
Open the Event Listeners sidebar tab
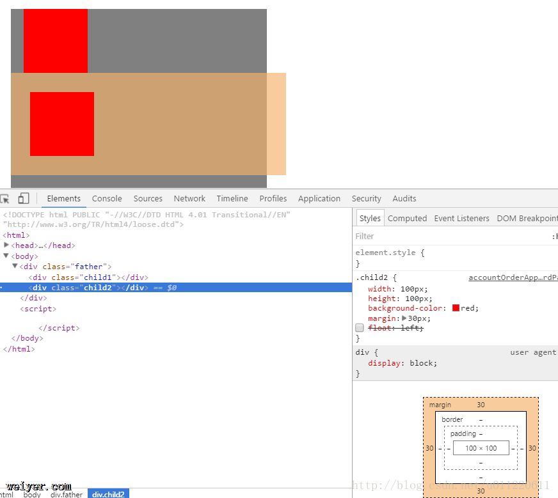coord(461,218)
